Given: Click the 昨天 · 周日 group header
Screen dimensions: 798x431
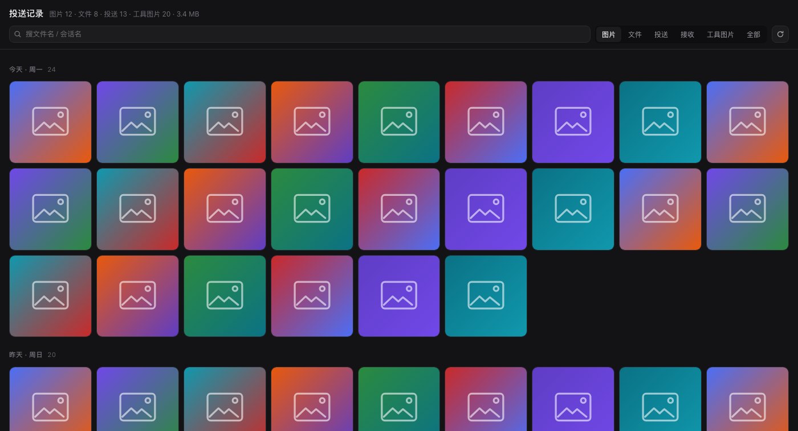Looking at the screenshot, I should pos(26,355).
